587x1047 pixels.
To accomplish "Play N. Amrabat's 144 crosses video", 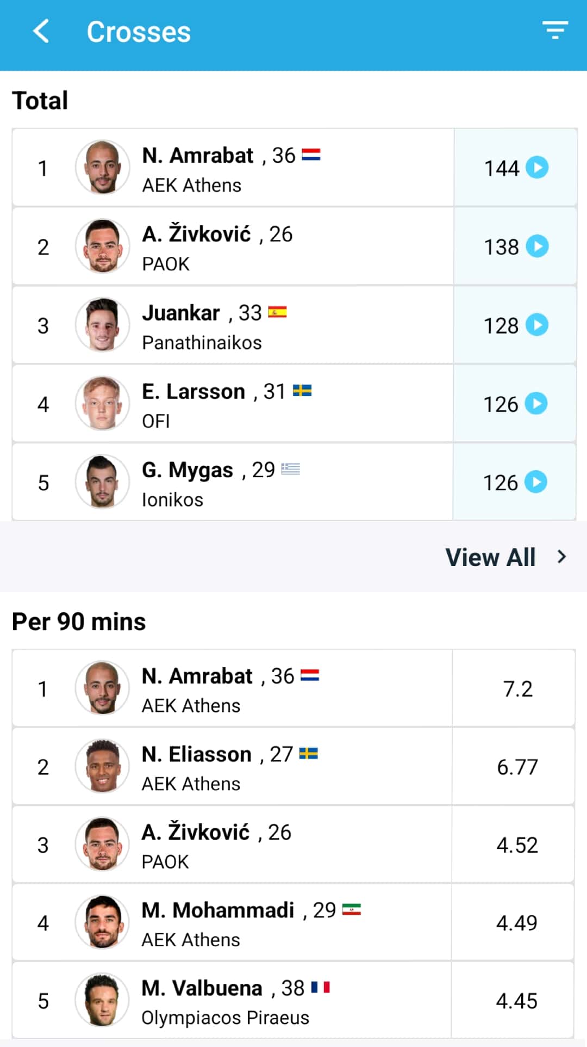I will (537, 168).
